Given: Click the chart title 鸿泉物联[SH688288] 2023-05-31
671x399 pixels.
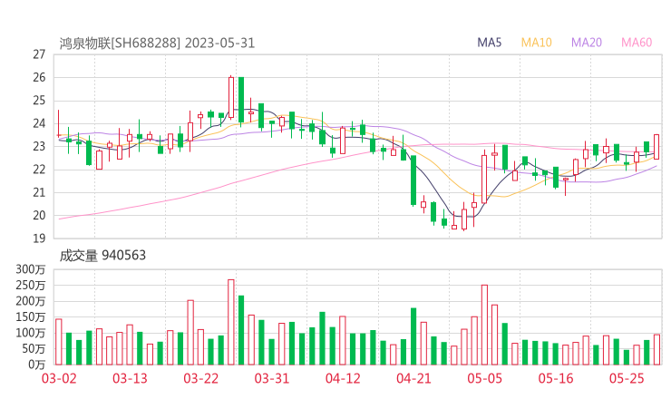Looking at the screenshot, I should coord(157,44).
